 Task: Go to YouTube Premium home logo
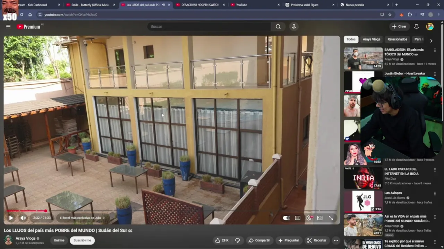[29, 27]
